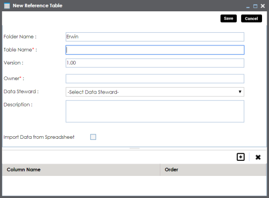Maximize the New Reference Table window

tap(255, 6)
